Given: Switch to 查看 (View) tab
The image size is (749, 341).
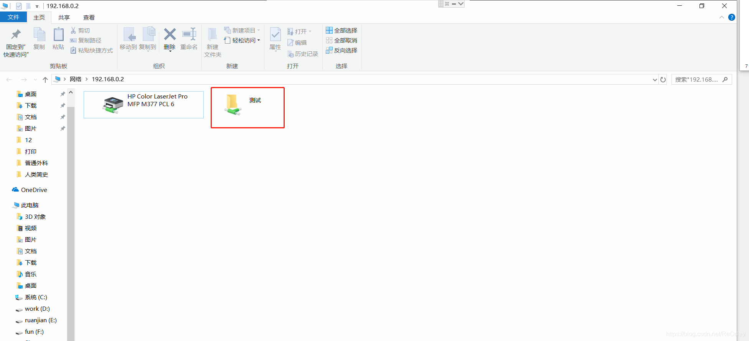Looking at the screenshot, I should tap(89, 17).
